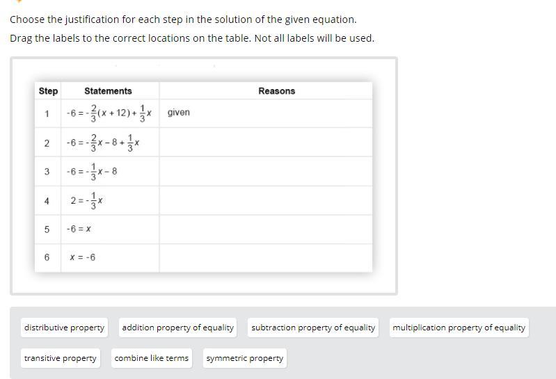Select the step 2 statement with - 8
The width and height of the screenshot is (556, 379).
point(104,143)
